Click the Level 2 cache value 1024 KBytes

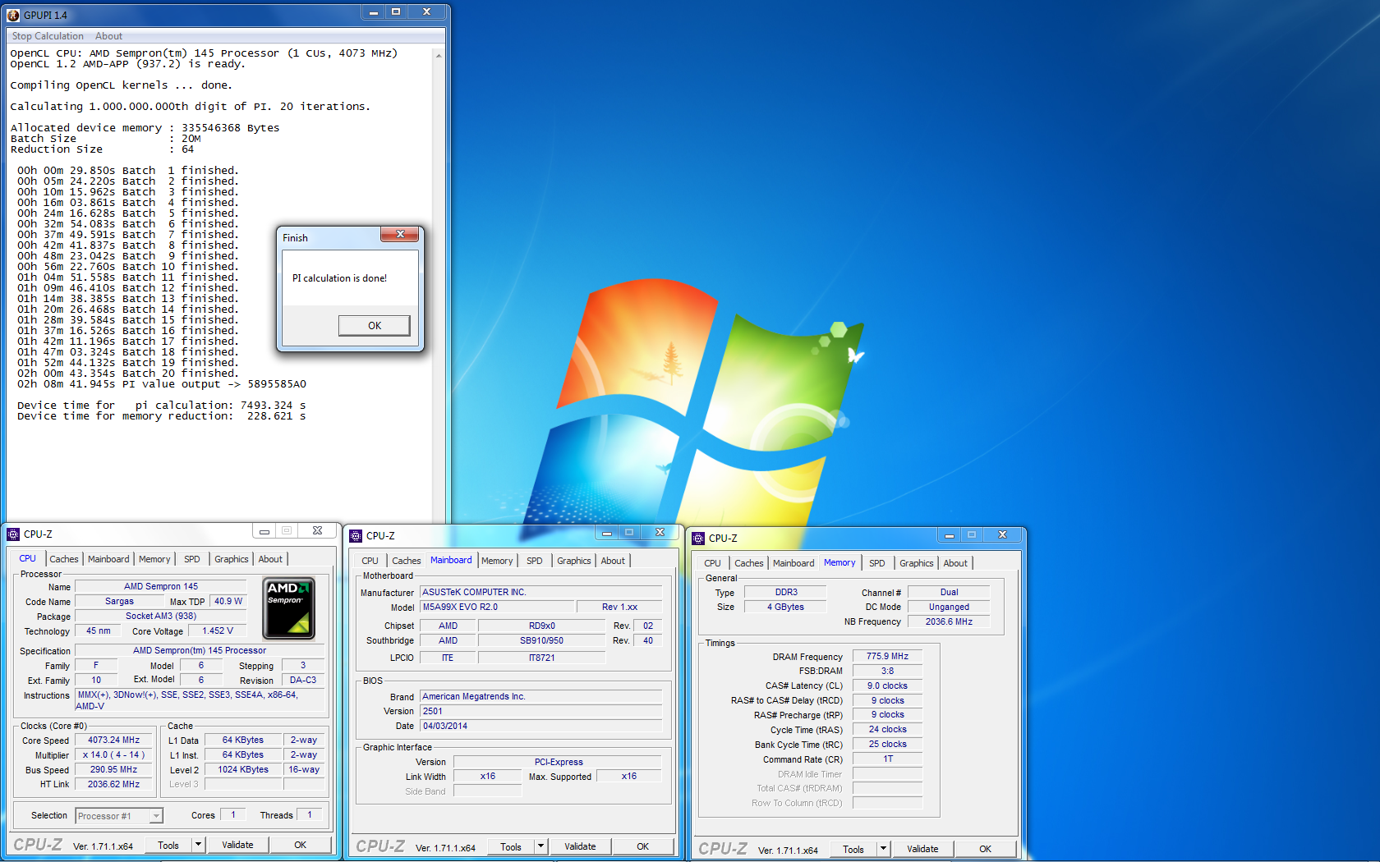pos(243,770)
